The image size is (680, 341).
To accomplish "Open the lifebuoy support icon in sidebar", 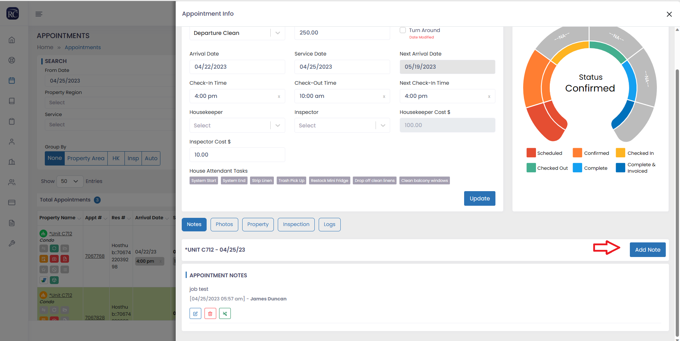I will pos(12,60).
